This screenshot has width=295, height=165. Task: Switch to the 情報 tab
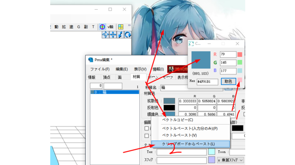click(x=92, y=77)
